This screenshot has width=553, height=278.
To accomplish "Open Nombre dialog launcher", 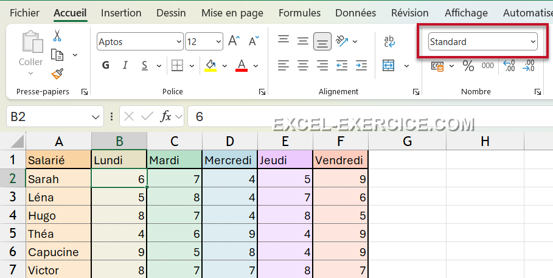I will coord(538,92).
